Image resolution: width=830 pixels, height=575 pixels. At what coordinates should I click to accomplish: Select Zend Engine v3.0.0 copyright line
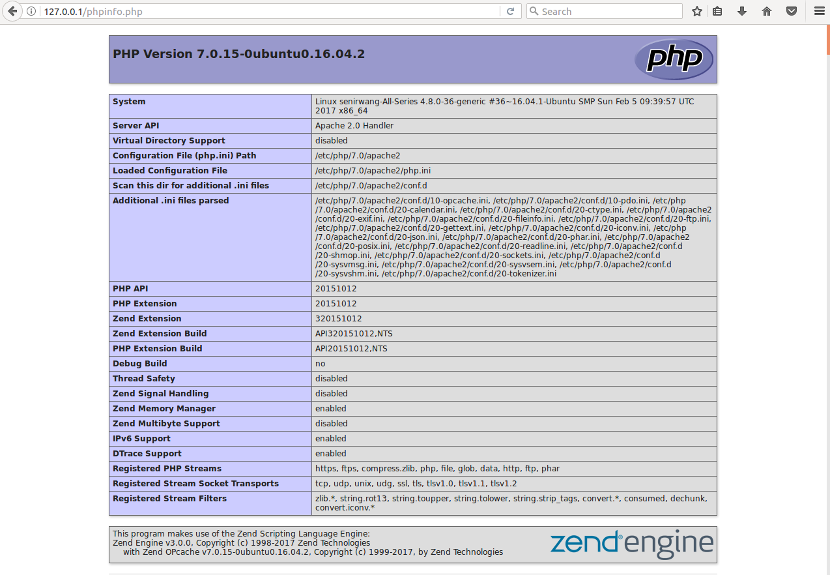click(x=241, y=543)
